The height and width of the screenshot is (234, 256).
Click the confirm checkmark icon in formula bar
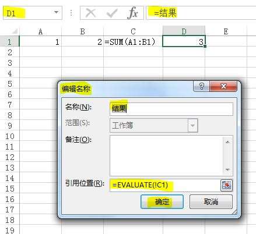(x=112, y=13)
